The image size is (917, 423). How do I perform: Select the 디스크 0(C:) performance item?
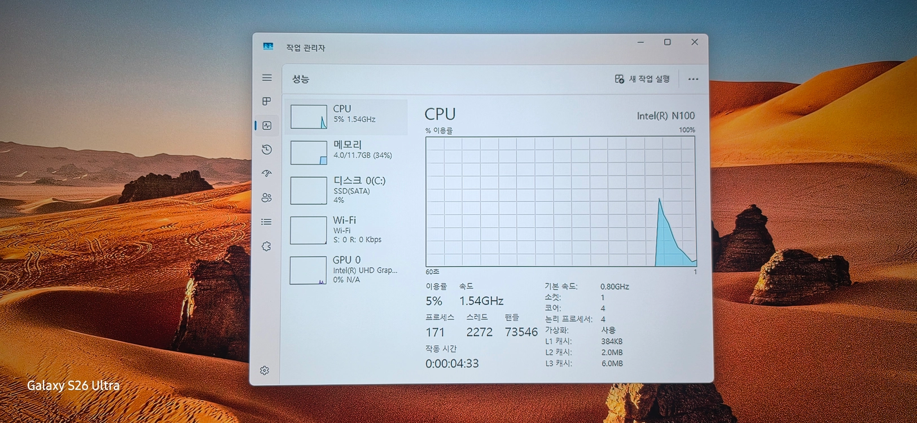(346, 190)
